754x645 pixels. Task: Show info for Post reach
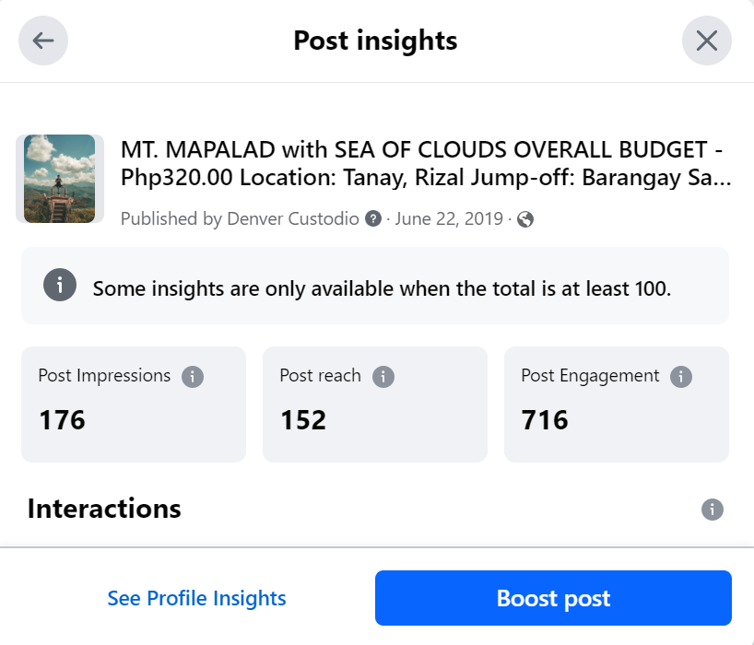(383, 376)
